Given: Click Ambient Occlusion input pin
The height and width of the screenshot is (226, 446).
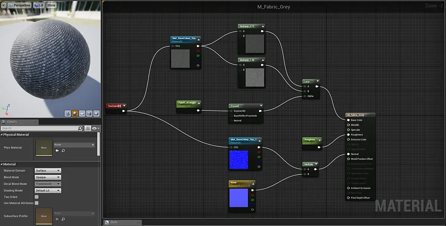Looking at the screenshot, I should 348,188.
